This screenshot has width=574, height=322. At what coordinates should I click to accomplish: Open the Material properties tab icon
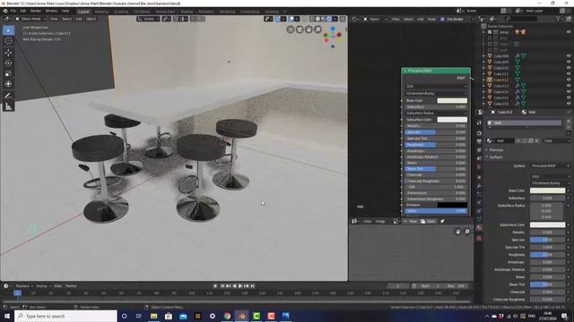pyautogui.click(x=479, y=228)
